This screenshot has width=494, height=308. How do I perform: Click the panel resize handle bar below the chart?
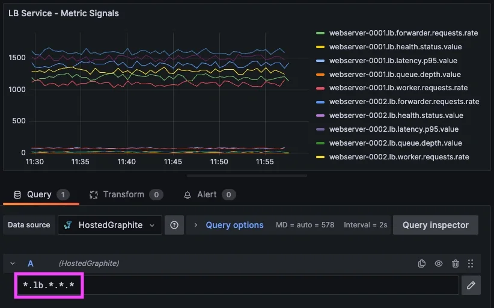pyautogui.click(x=246, y=176)
